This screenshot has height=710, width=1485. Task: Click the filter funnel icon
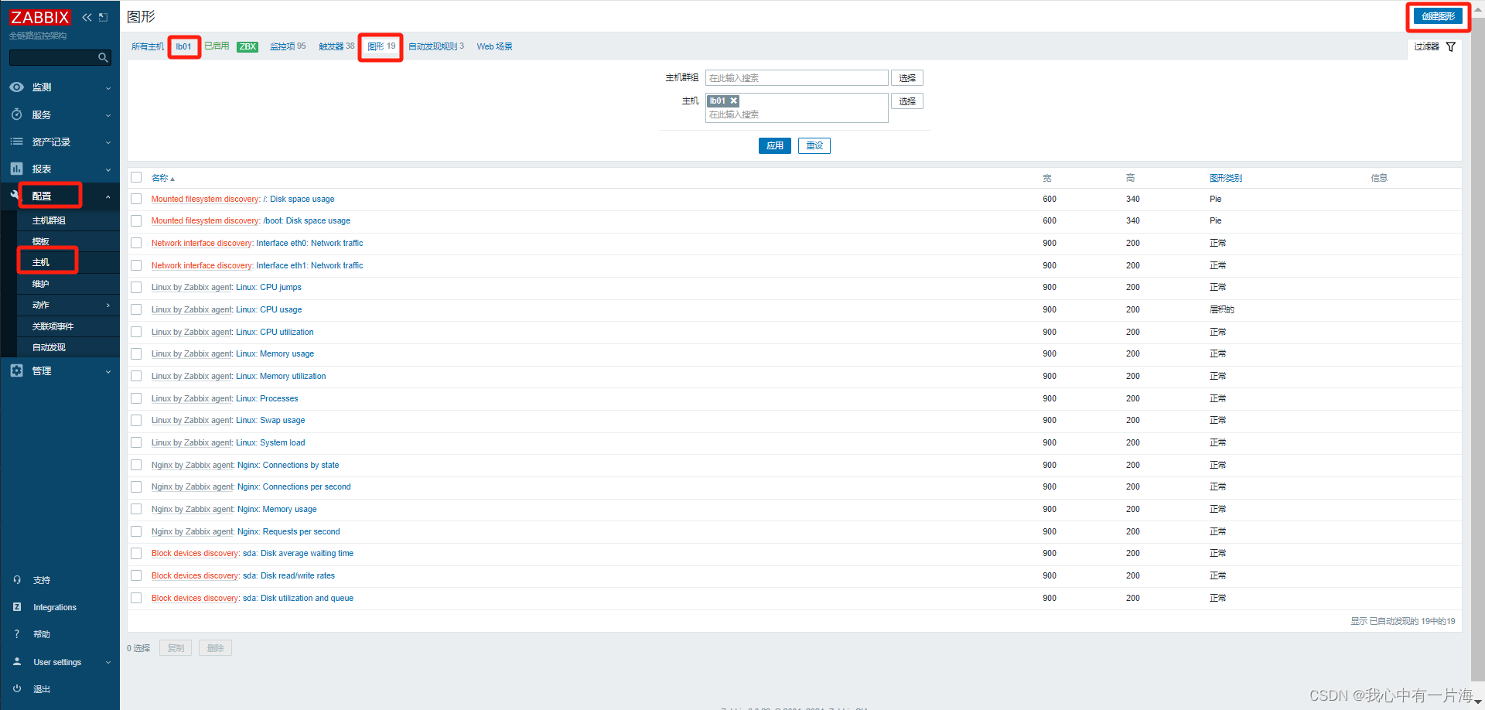[x=1451, y=46]
